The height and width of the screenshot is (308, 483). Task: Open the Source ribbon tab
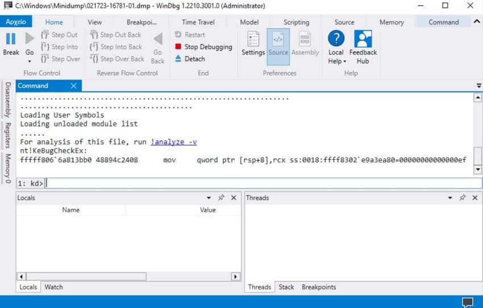[x=344, y=22]
